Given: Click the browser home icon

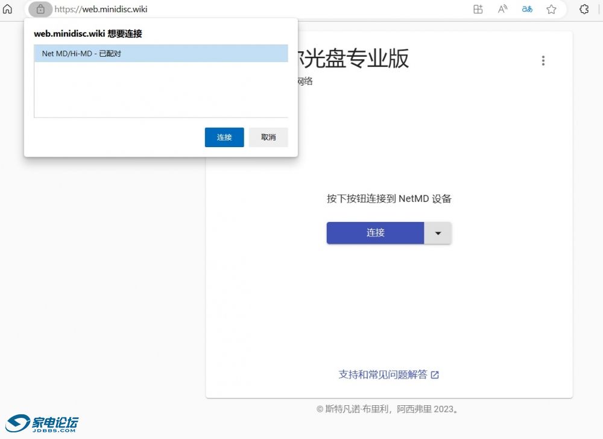Looking at the screenshot, I should click(8, 9).
